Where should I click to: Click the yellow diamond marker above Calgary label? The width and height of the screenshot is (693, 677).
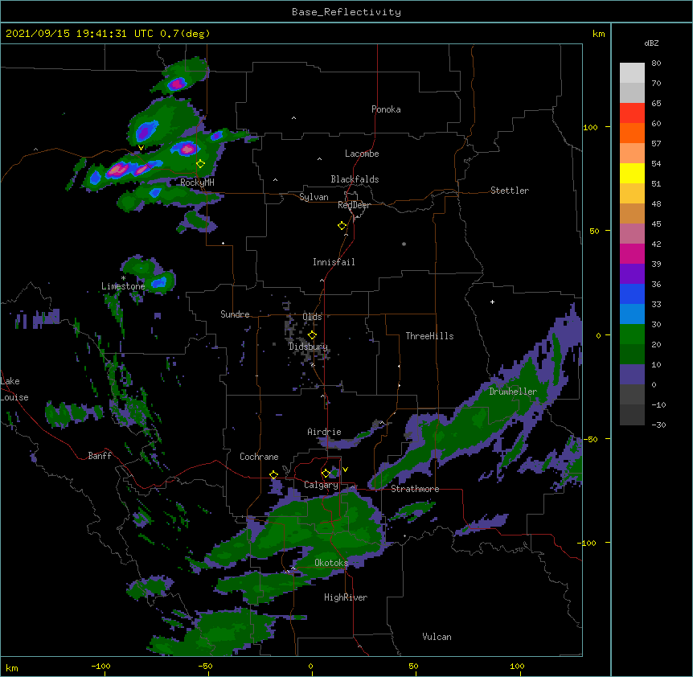click(326, 474)
